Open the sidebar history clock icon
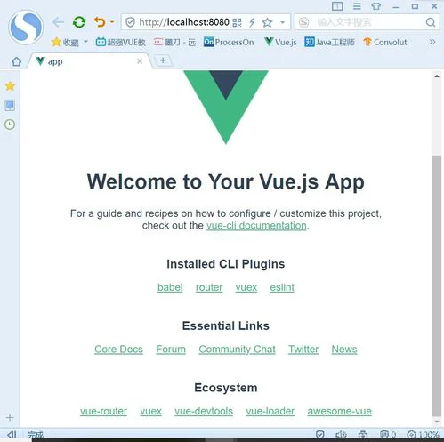The height and width of the screenshot is (442, 444). [10, 125]
